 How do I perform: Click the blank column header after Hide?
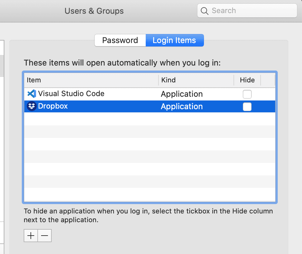[x=267, y=80]
